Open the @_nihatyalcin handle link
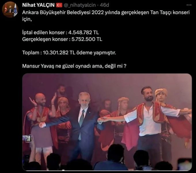The width and height of the screenshot is (196, 173). 80,5
